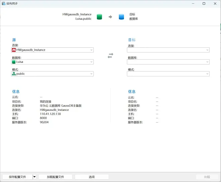221x182 pixels.
Task: Click the server version value 90204
Action: (44, 122)
